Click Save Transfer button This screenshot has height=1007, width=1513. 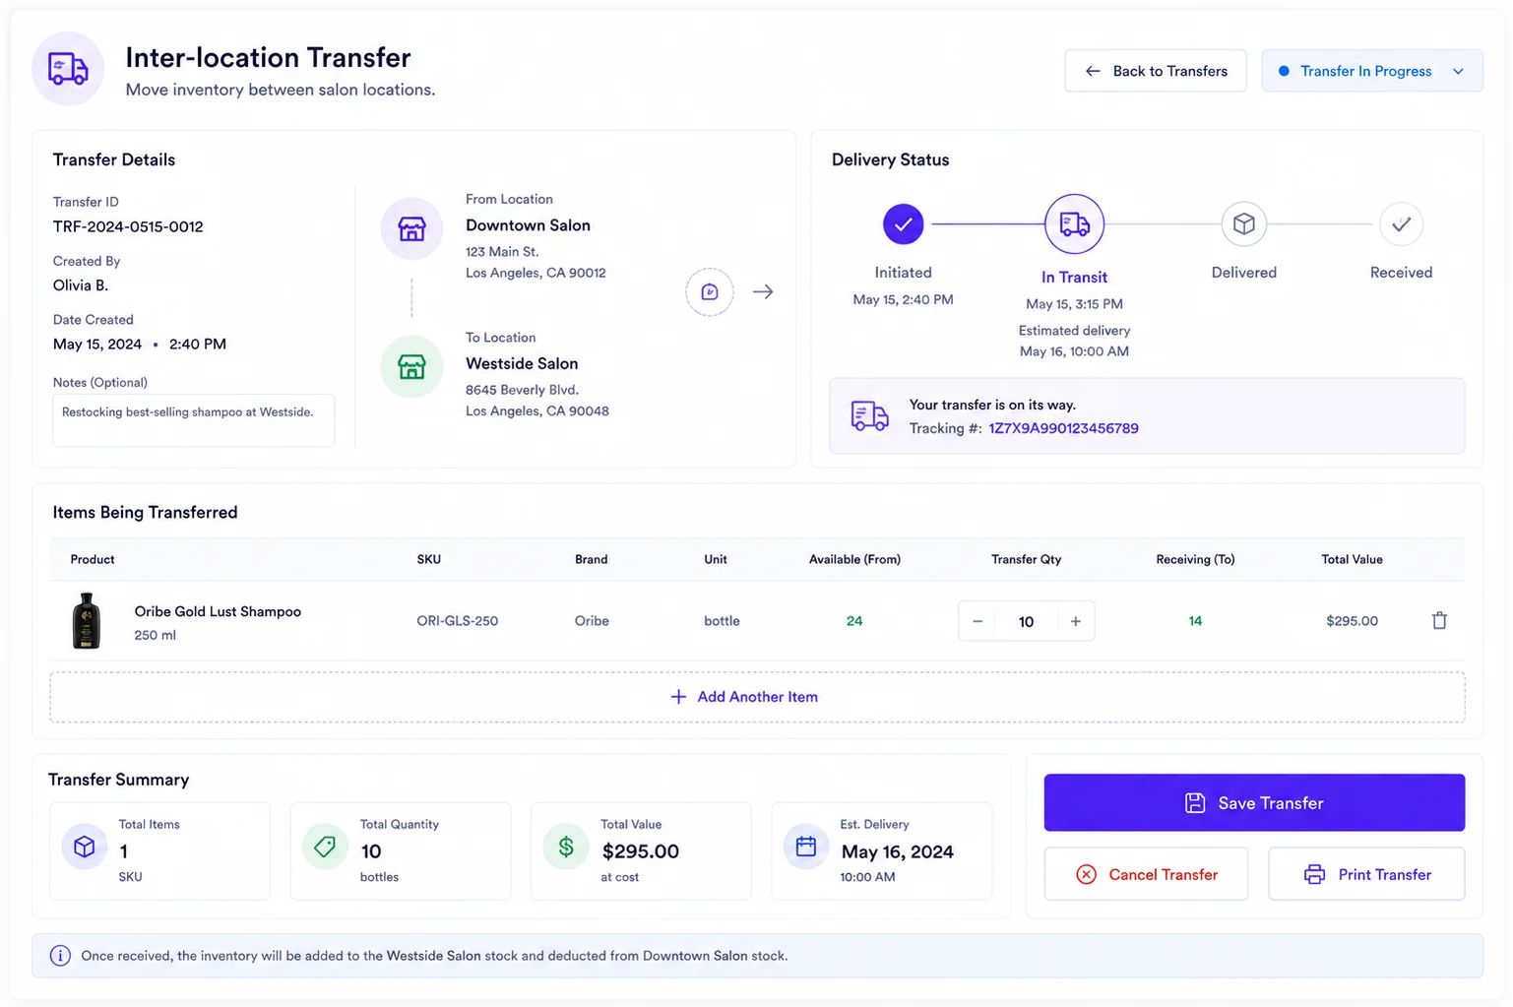(1254, 802)
